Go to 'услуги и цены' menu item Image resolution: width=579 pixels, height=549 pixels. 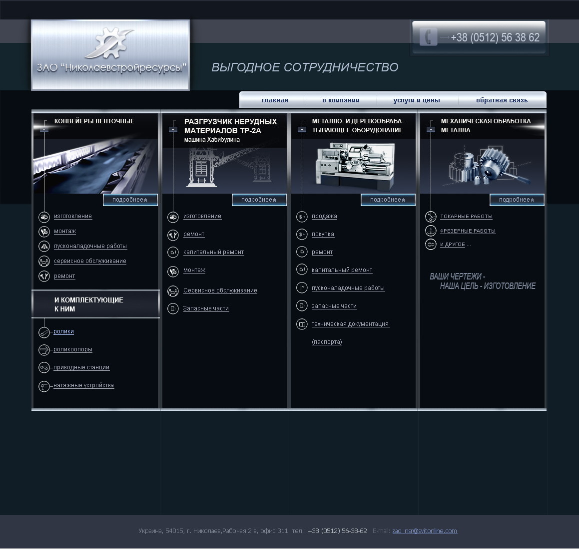(x=417, y=100)
